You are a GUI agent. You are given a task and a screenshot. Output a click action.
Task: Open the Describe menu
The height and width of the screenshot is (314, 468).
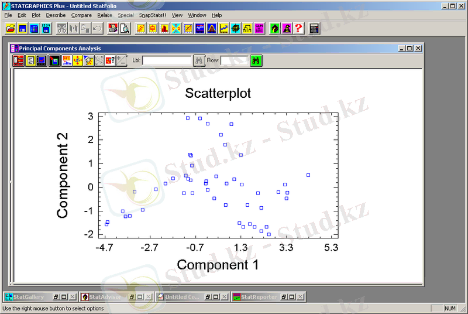pos(56,15)
